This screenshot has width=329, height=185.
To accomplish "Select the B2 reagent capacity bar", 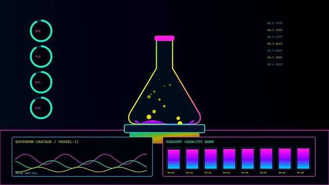I will [210, 159].
